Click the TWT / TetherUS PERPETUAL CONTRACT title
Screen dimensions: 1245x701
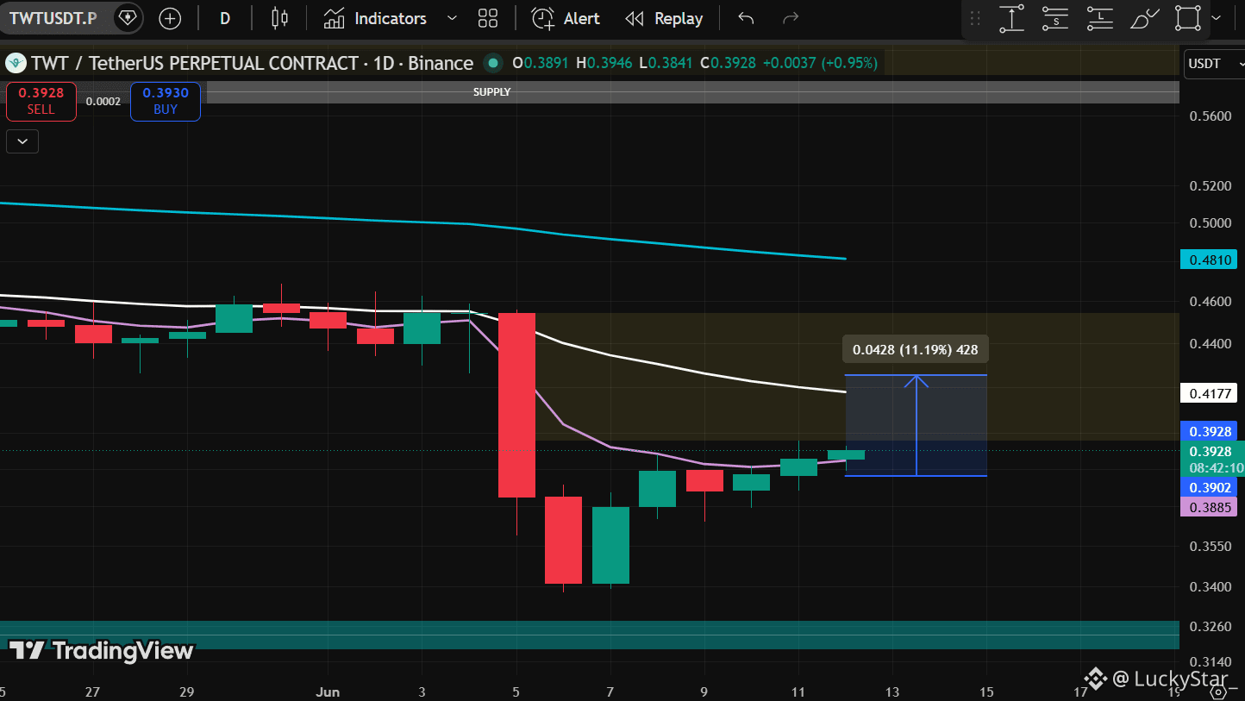pos(252,63)
